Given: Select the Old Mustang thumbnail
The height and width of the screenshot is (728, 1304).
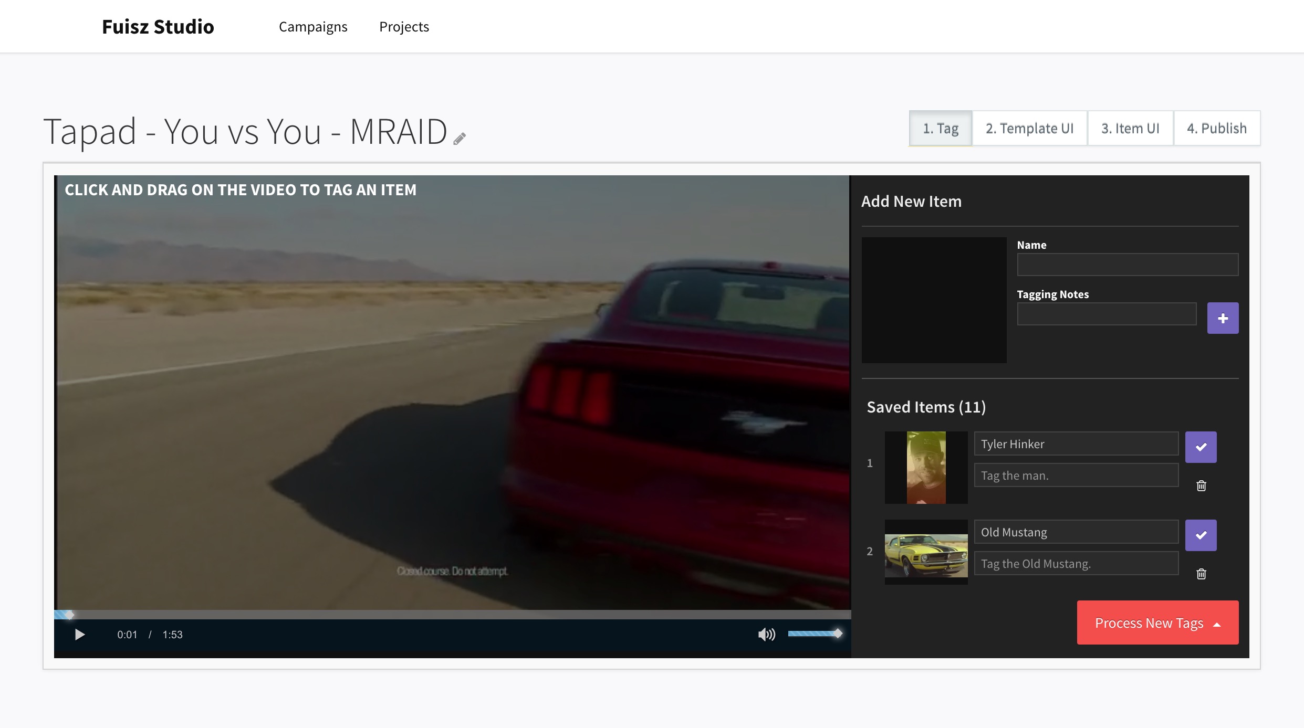Looking at the screenshot, I should pyautogui.click(x=926, y=552).
